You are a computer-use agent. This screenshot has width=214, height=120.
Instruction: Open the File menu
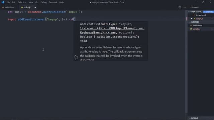(8, 2)
